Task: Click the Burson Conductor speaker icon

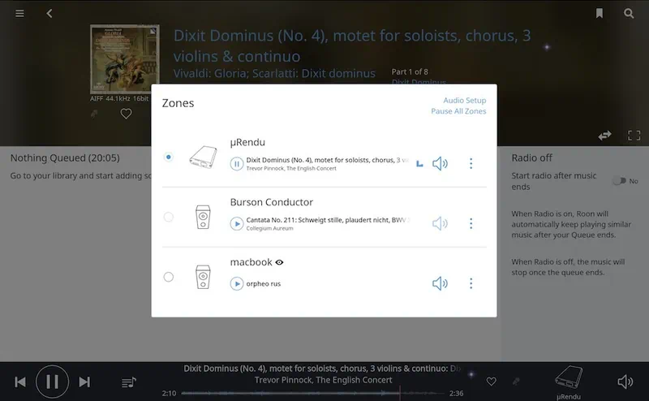Action: tap(203, 217)
